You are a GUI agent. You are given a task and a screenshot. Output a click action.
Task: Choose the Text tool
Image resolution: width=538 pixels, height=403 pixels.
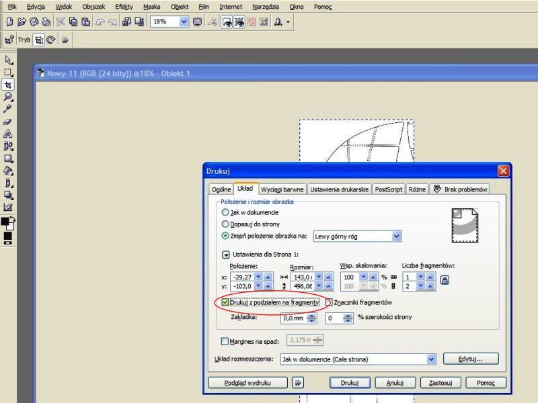click(x=8, y=134)
